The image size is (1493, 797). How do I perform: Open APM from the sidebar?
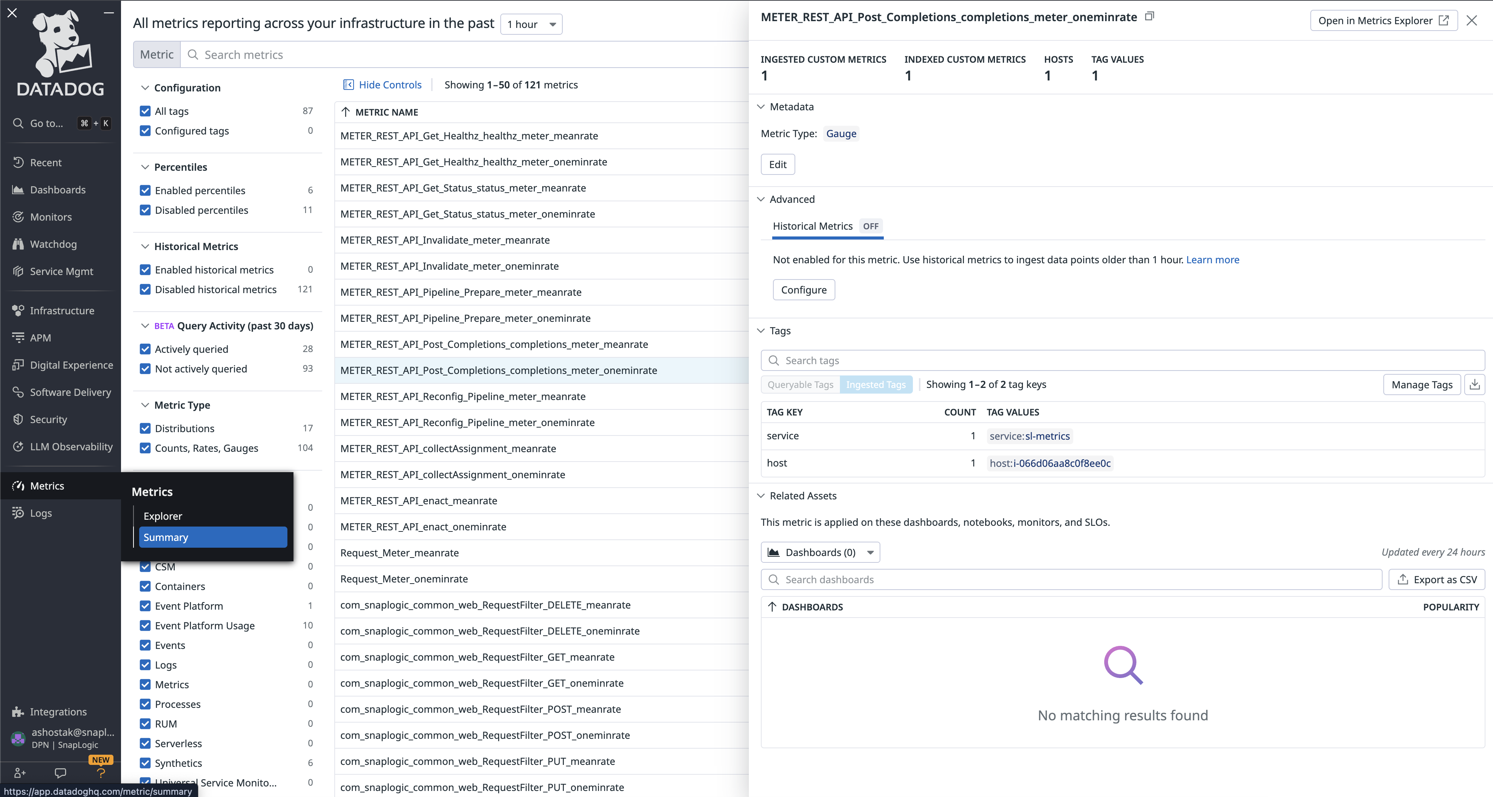click(x=40, y=337)
